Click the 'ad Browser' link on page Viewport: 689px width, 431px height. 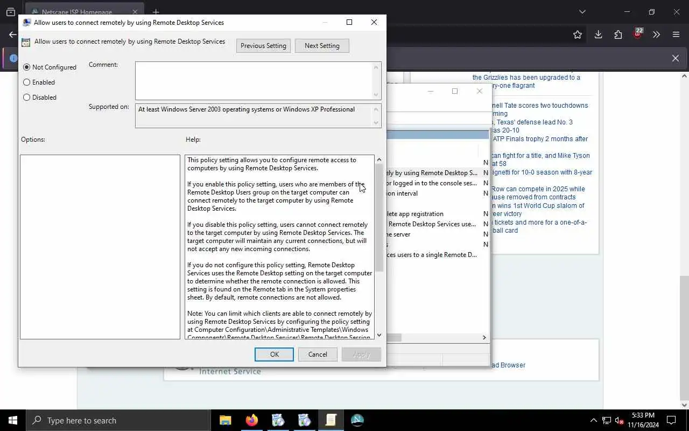pyautogui.click(x=508, y=365)
